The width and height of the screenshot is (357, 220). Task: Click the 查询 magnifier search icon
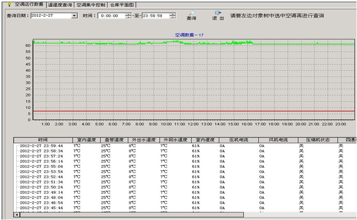pyautogui.click(x=191, y=12)
